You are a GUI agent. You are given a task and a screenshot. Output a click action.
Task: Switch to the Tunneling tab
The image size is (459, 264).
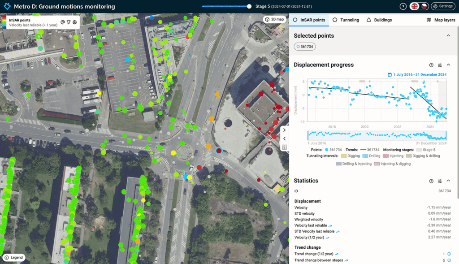(346, 20)
